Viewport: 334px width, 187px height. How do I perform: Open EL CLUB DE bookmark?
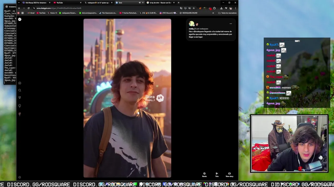coord(148,13)
